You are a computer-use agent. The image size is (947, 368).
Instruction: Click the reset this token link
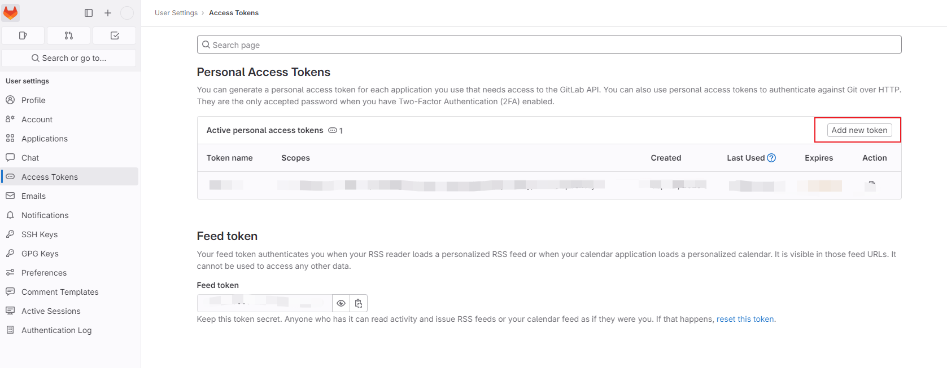pos(745,318)
